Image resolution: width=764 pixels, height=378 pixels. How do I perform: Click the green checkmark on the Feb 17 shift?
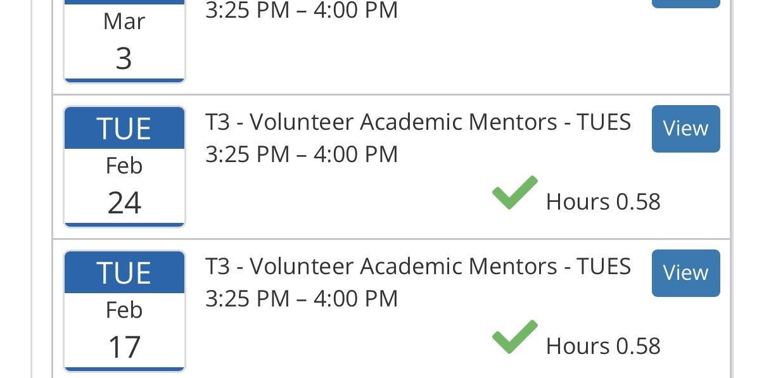coord(514,337)
